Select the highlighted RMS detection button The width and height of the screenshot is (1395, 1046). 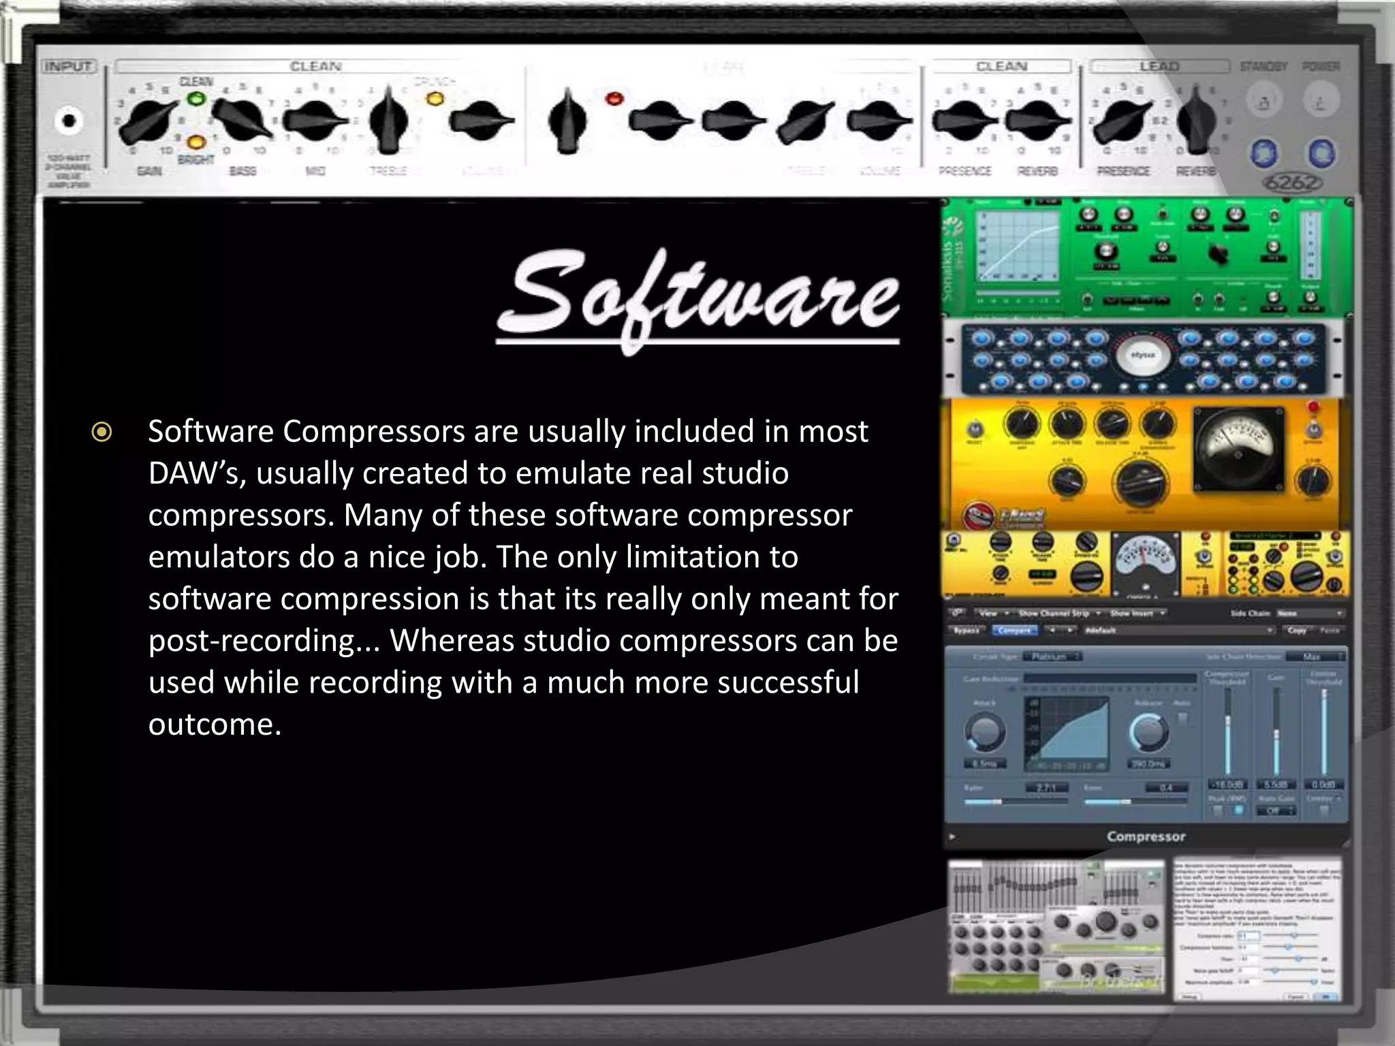pos(1238,810)
